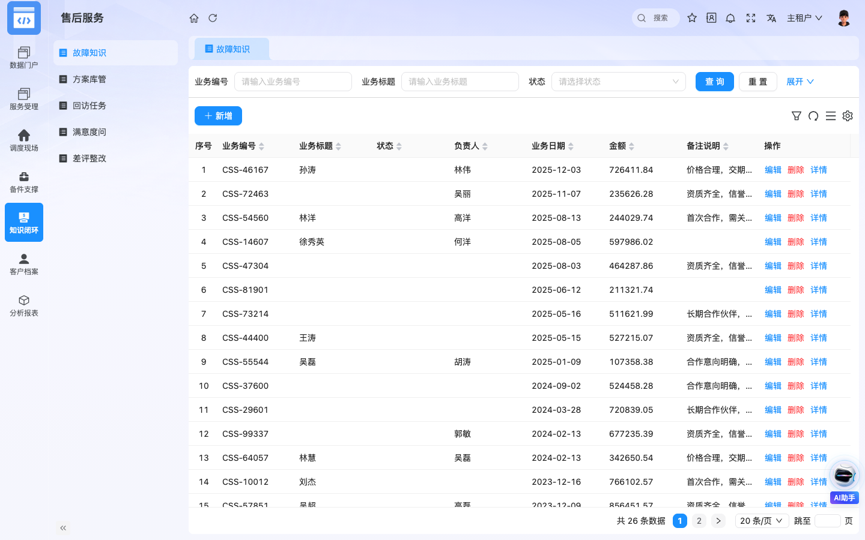The height and width of the screenshot is (540, 865).
Task: Go to page 2
Action: coord(699,521)
